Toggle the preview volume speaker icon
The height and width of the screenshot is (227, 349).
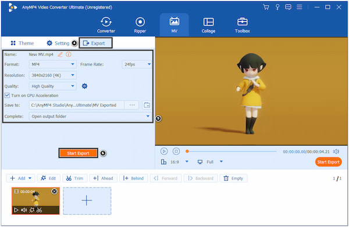[336, 152]
